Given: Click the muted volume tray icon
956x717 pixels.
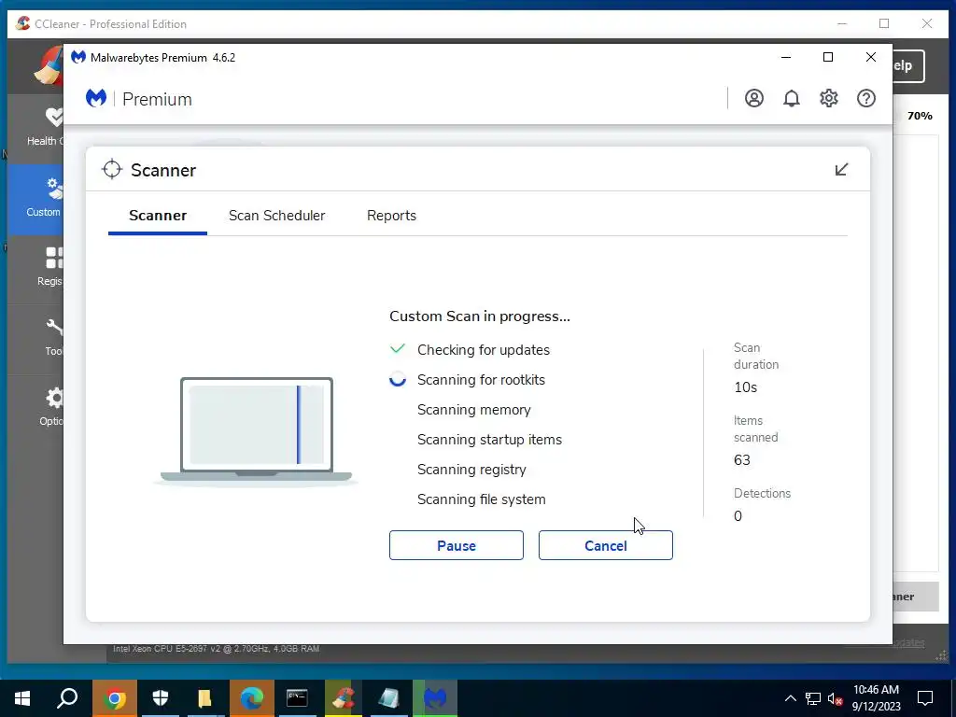Looking at the screenshot, I should 836,698.
